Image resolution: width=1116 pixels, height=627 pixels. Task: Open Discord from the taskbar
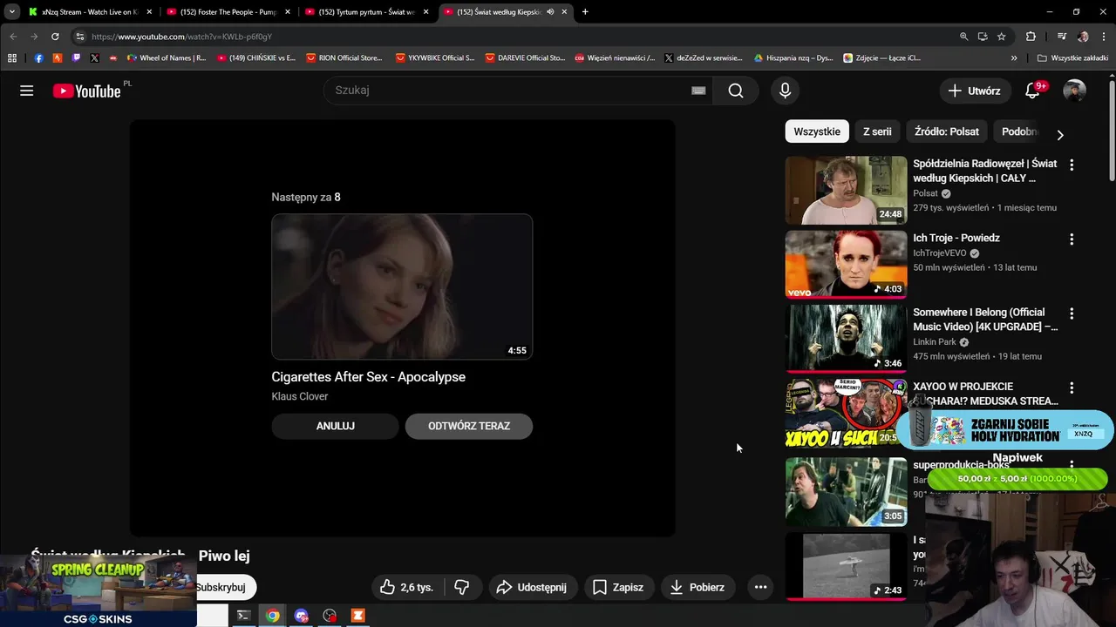[x=302, y=616]
